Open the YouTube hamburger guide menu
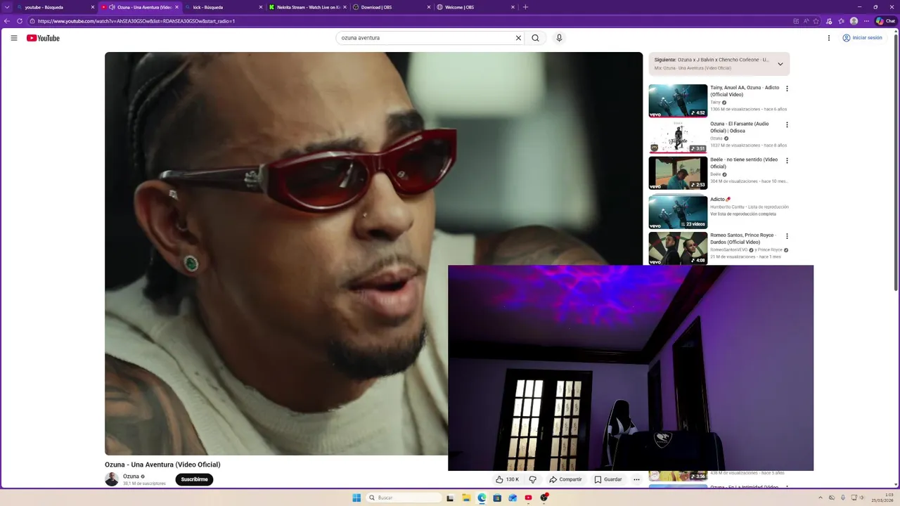This screenshot has height=506, width=900. point(14,38)
